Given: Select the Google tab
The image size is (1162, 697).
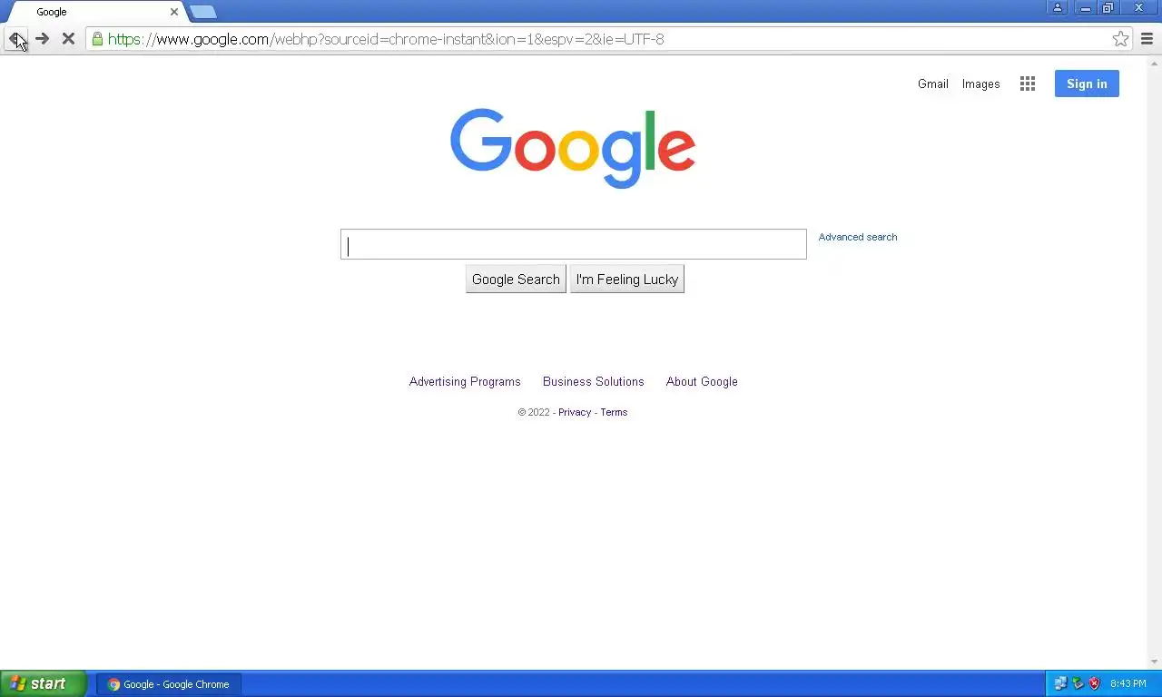Looking at the screenshot, I should coord(95,12).
